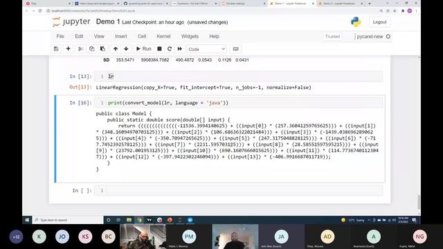Show the +12 additional participants
The width and height of the screenshot is (443, 249).
[16, 237]
